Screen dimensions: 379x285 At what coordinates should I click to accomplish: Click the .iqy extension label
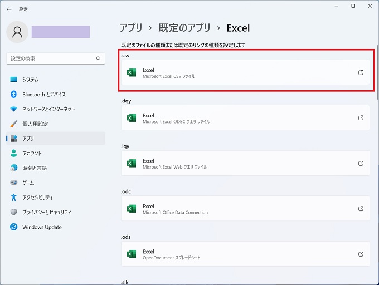[125, 146]
